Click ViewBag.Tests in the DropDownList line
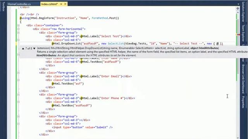 click(x=136, y=44)
